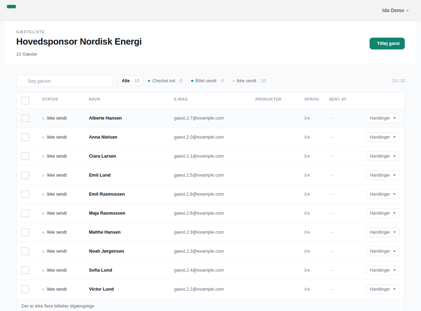Click the name Victor Lund
This screenshot has width=421, height=311.
click(x=101, y=289)
